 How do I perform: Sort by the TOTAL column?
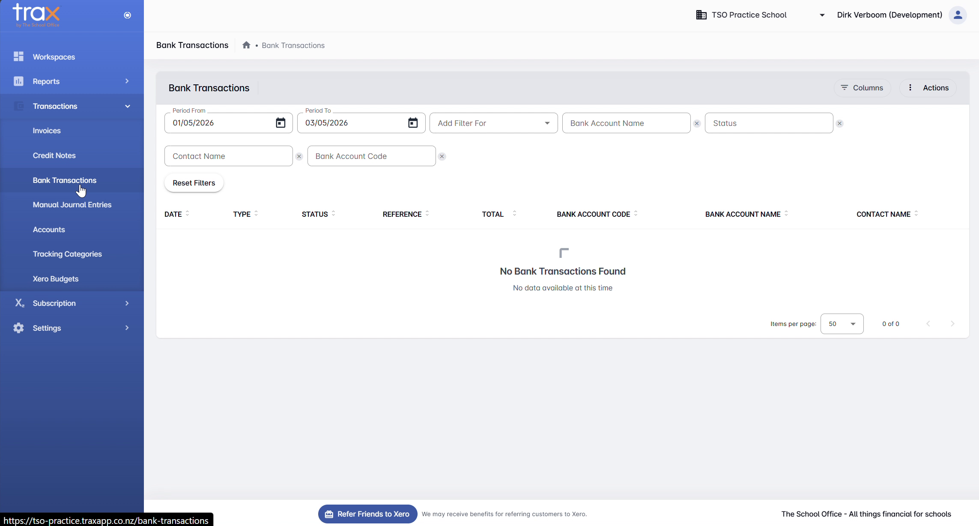pos(499,214)
